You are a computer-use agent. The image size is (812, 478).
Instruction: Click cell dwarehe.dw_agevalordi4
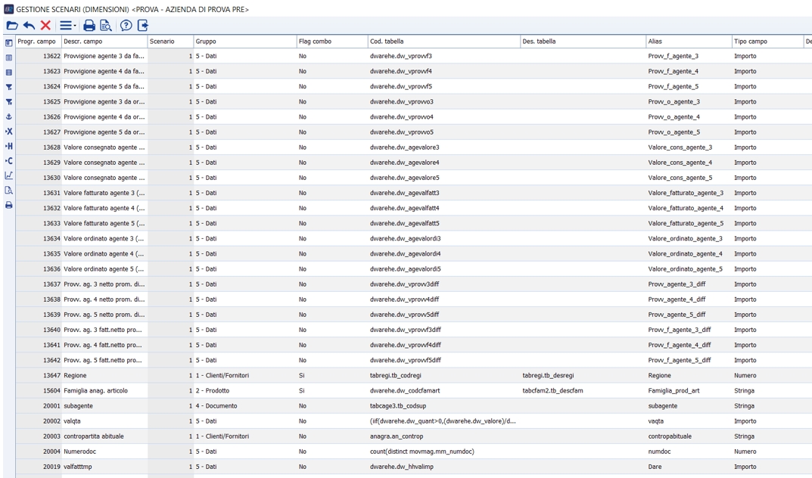443,253
